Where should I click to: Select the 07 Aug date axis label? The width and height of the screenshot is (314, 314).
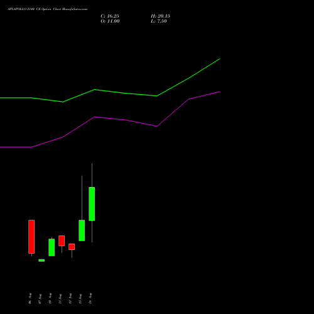point(40,299)
